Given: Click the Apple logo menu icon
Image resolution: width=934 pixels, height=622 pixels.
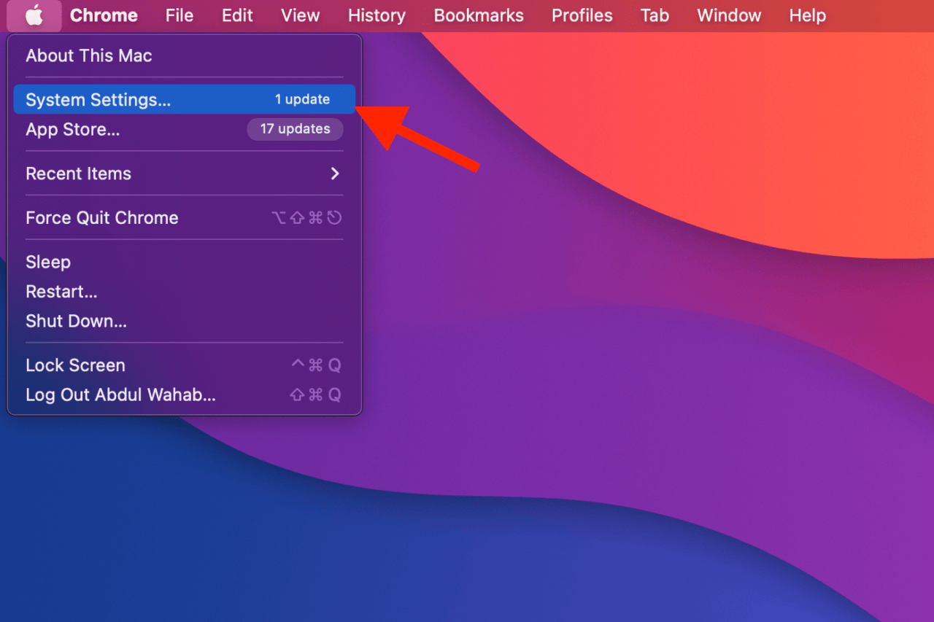Looking at the screenshot, I should 34,15.
